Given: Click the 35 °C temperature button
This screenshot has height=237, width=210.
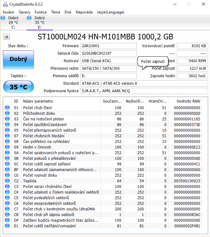Looking at the screenshot, I should click(18, 87).
